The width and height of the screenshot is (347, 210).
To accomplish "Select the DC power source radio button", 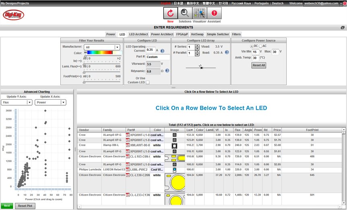I will click(x=252, y=46).
